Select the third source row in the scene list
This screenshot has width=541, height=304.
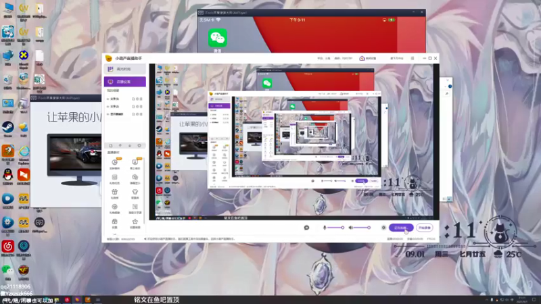[124, 114]
